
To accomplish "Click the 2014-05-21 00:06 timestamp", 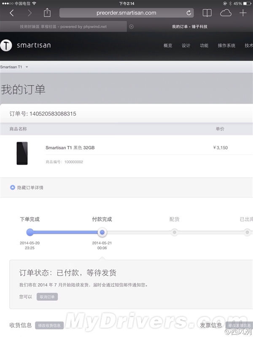I will pyautogui.click(x=102, y=246).
